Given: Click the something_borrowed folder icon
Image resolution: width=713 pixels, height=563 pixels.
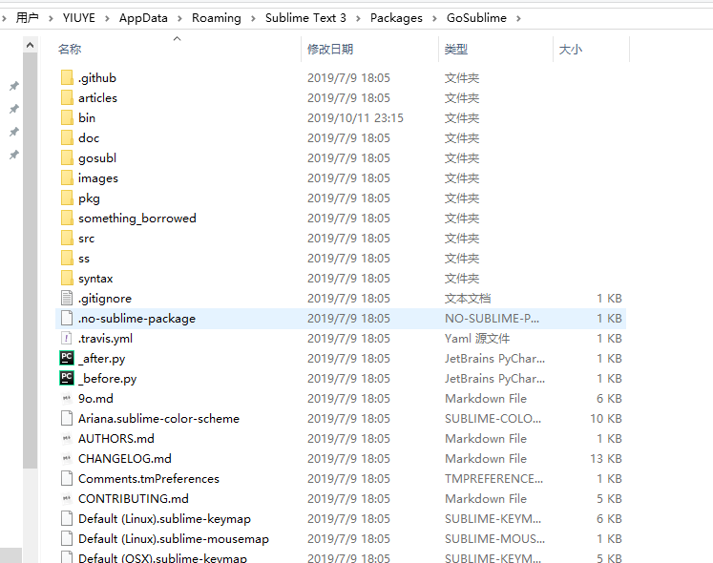Looking at the screenshot, I should click(67, 218).
